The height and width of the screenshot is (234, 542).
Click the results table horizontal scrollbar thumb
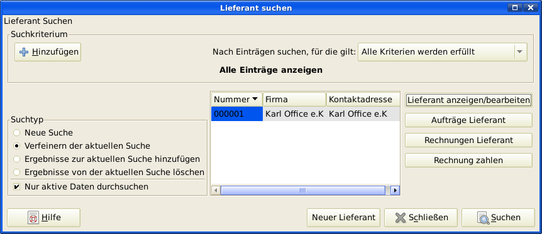click(303, 190)
